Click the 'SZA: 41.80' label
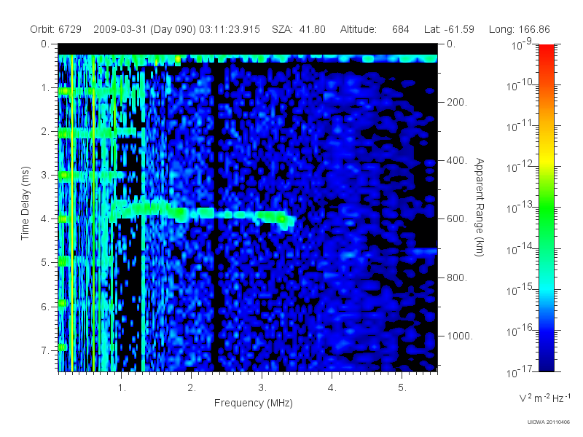Viewport: 583px width, 437px height. coord(299,29)
